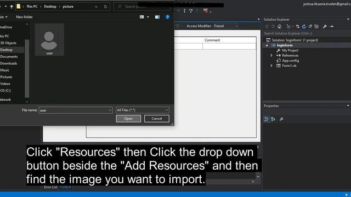Click the red breakpoint toolbar icon
This screenshot has height=197, width=351.
click(206, 10)
